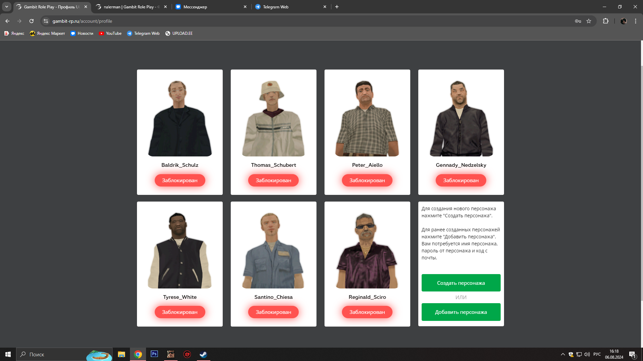The height and width of the screenshot is (361, 643).
Task: Open the Chrome extensions puzzle icon
Action: pyautogui.click(x=605, y=21)
